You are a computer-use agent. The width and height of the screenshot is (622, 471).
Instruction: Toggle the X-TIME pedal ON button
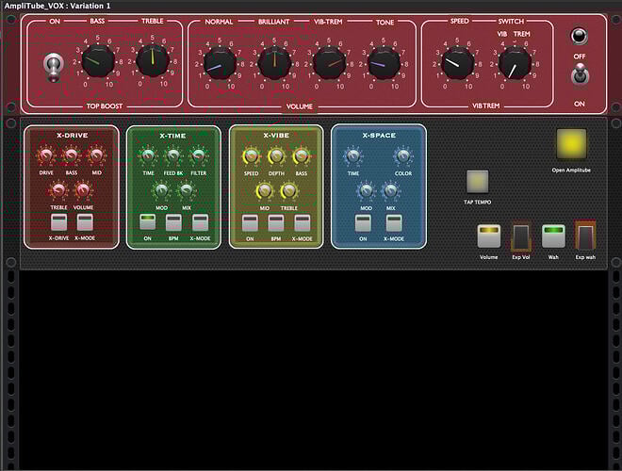coord(147,223)
